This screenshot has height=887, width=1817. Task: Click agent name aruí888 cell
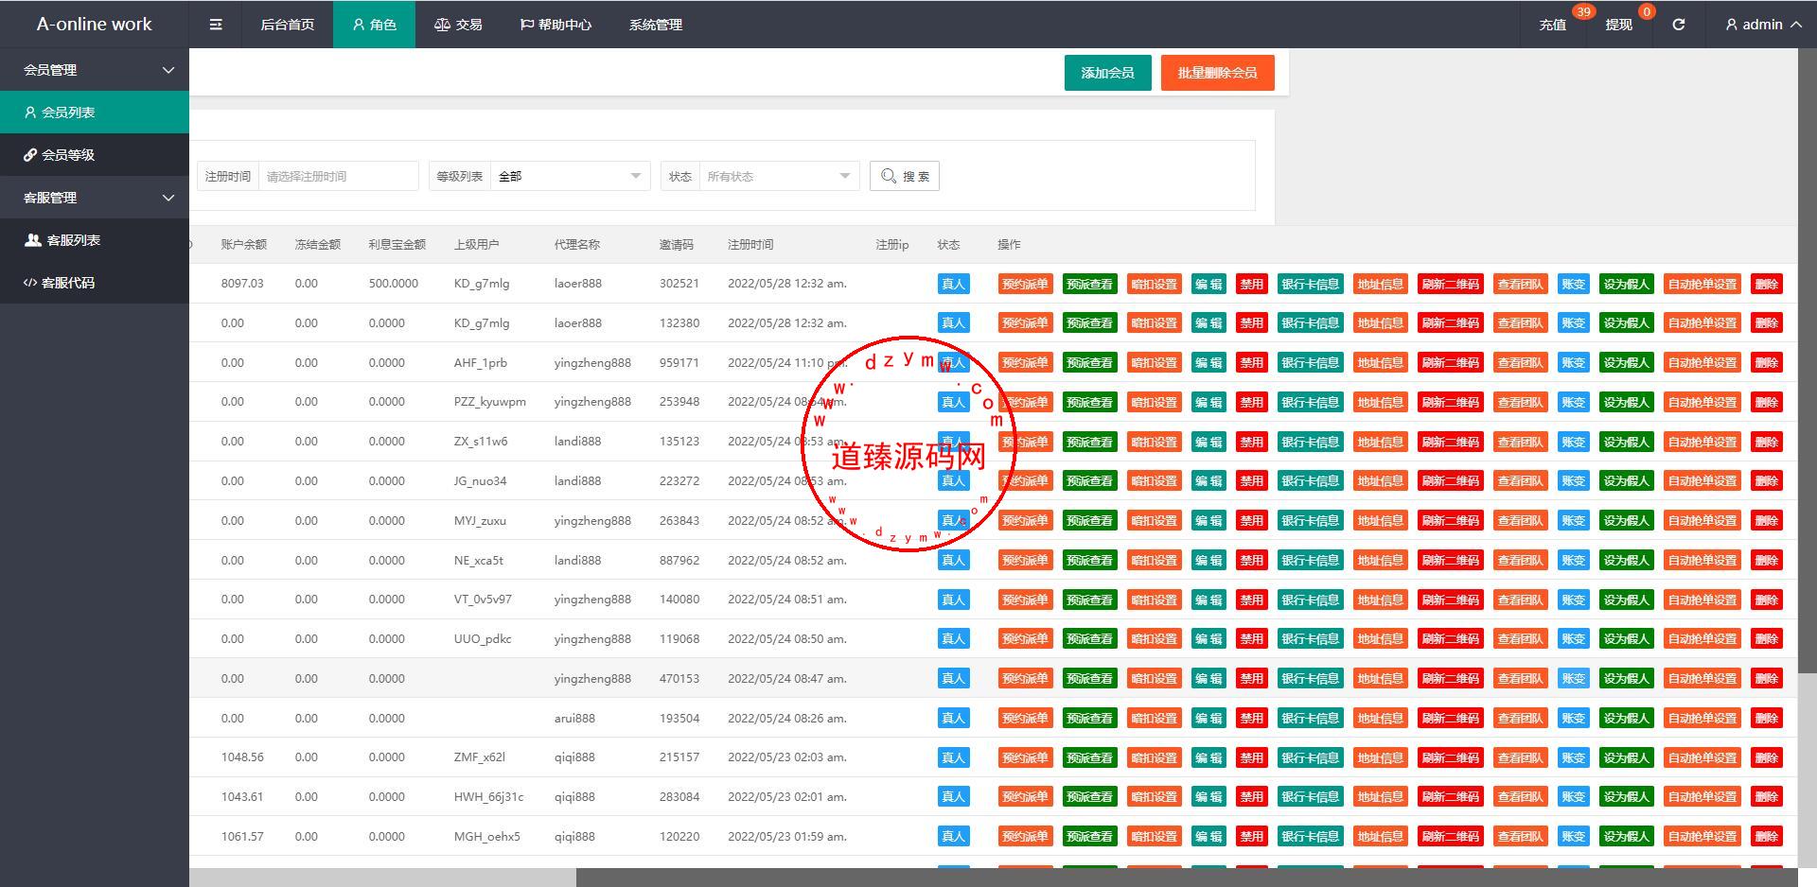574,719
